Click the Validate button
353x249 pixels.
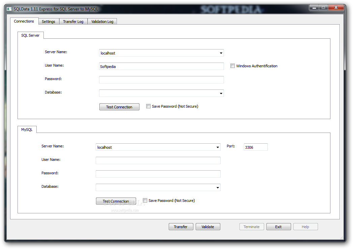pos(208,227)
